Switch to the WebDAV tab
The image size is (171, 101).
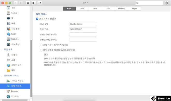pyautogui.click(x=121, y=9)
